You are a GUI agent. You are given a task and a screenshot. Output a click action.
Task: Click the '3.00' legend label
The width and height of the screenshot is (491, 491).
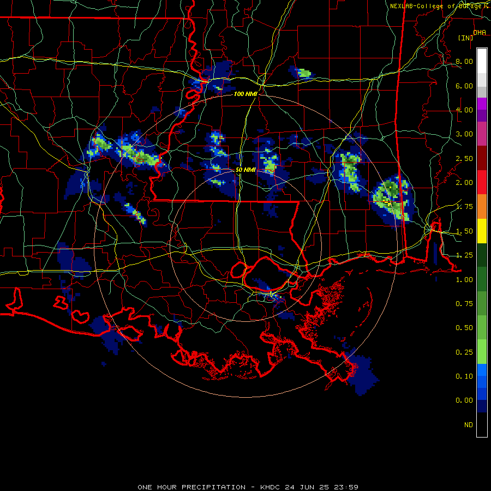(x=464, y=134)
